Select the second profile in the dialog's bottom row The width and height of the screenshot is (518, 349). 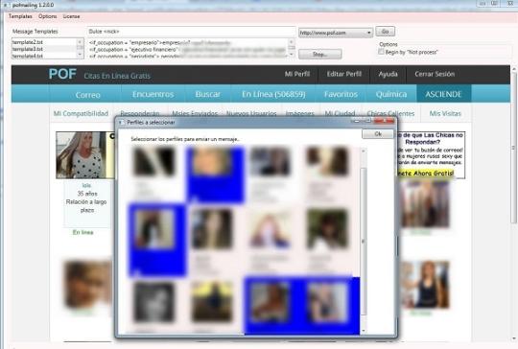click(x=212, y=301)
